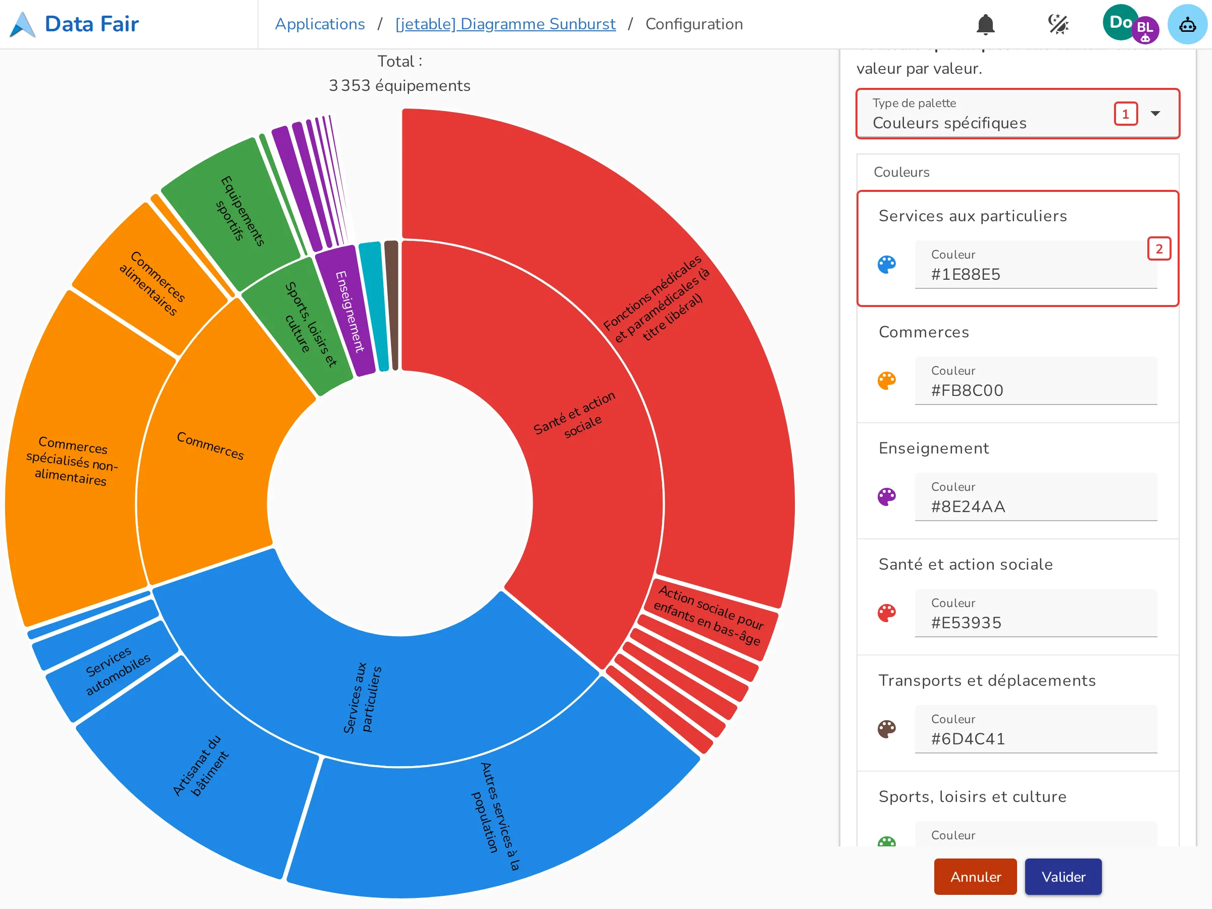The height and width of the screenshot is (909, 1212).
Task: Open green palette icon for Sports, loisirs et culture
Action: (887, 842)
